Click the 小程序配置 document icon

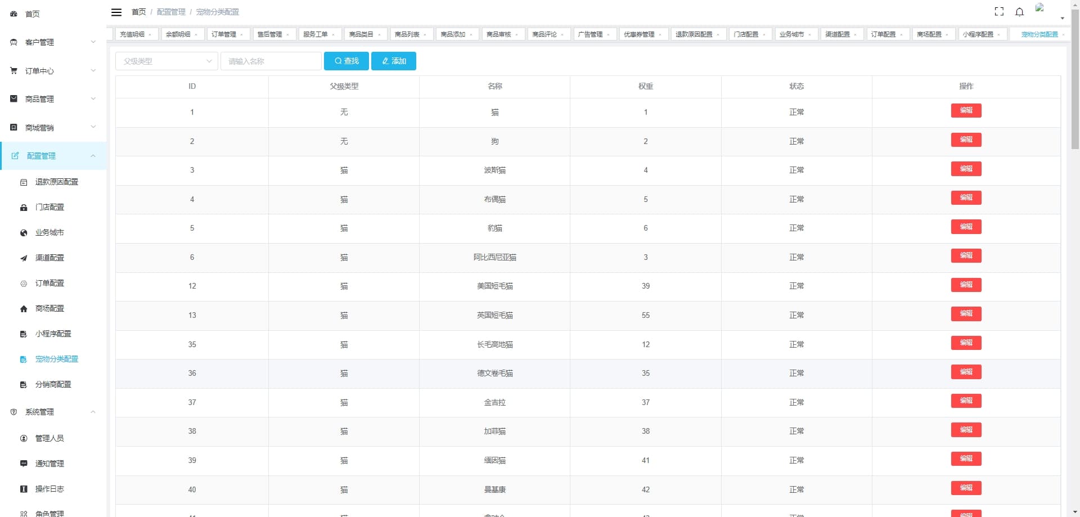tap(24, 334)
